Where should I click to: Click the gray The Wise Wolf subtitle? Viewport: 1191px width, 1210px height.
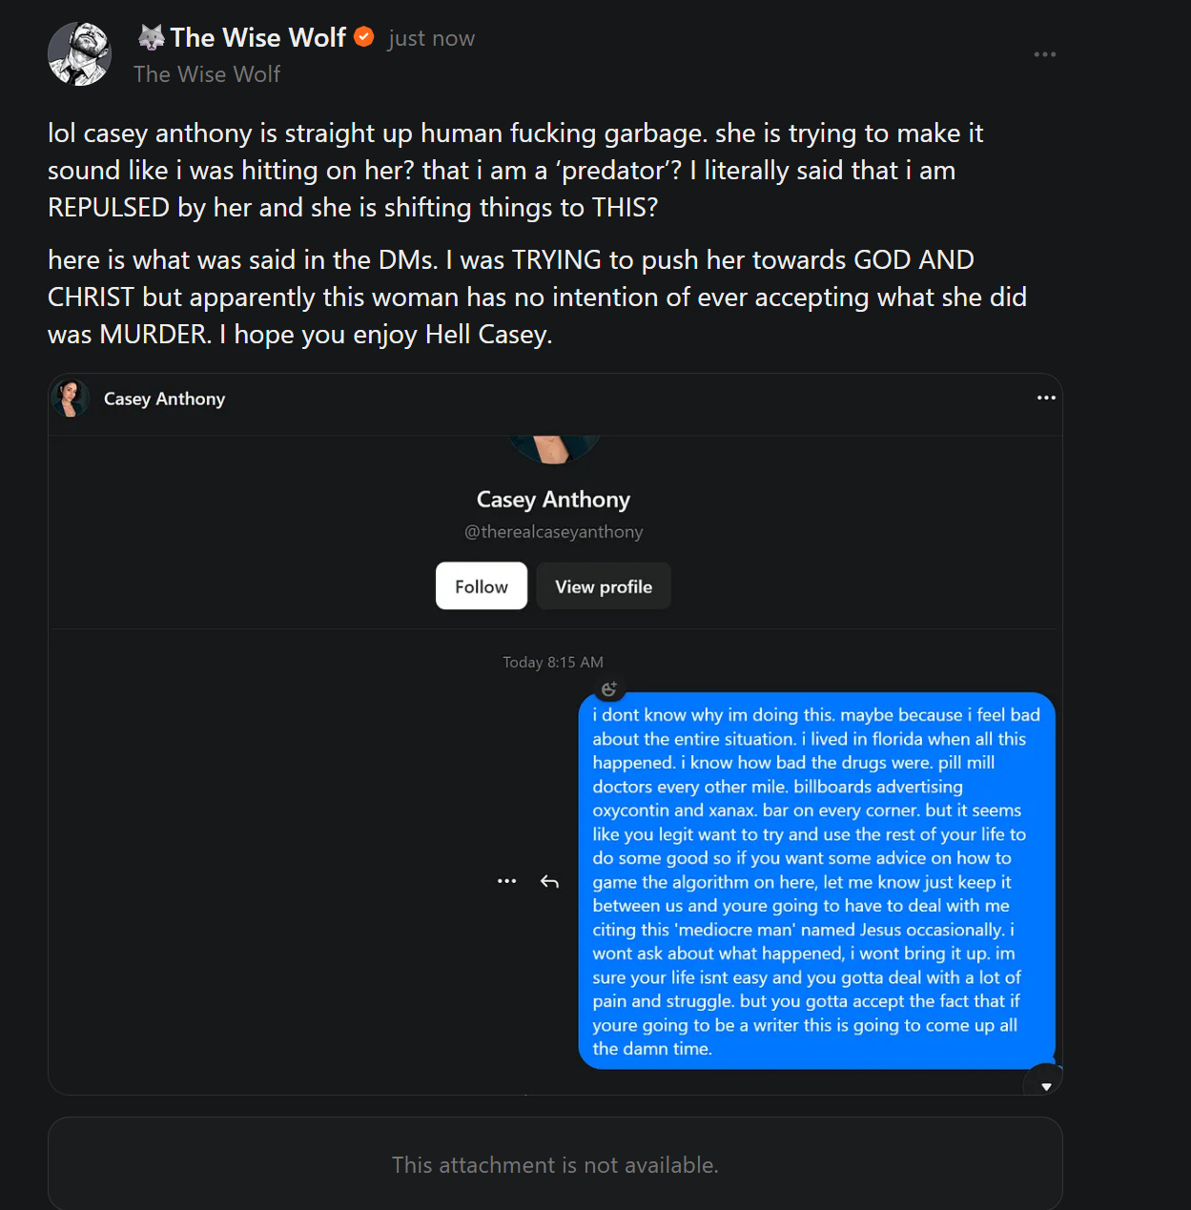pos(207,74)
